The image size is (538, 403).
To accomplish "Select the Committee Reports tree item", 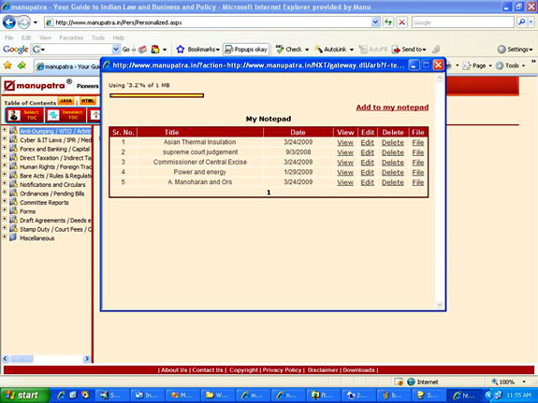I will point(44,202).
